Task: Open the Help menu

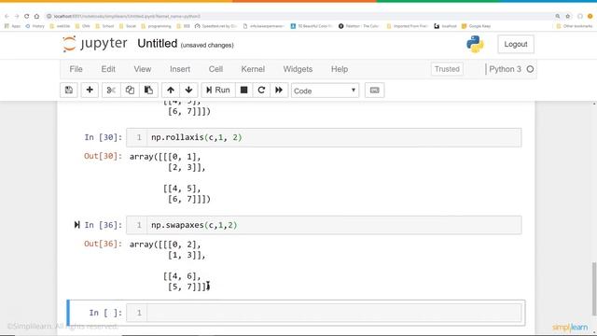Action: tap(340, 69)
